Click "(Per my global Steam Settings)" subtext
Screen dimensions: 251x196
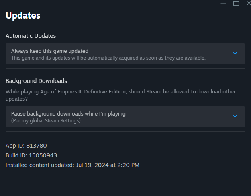coord(46,121)
